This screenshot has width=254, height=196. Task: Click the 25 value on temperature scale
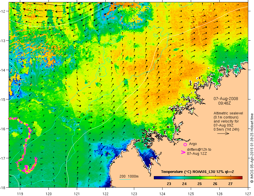pyautogui.click(x=199, y=184)
